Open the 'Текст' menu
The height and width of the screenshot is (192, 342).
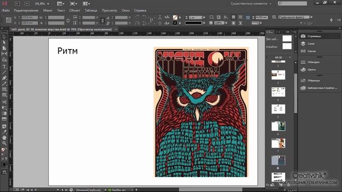[x=61, y=11]
